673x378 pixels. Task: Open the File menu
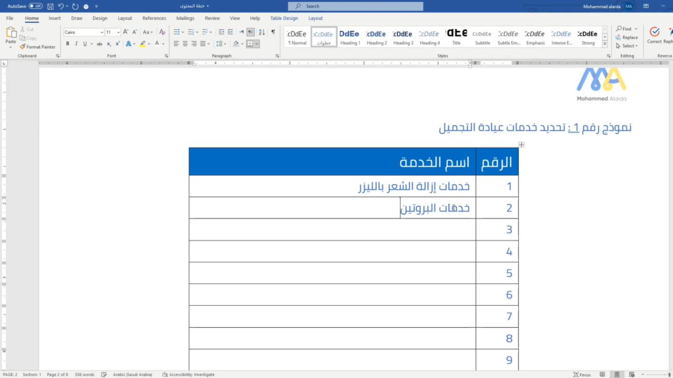(10, 18)
